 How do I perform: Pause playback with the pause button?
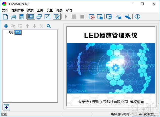coord(74,17)
